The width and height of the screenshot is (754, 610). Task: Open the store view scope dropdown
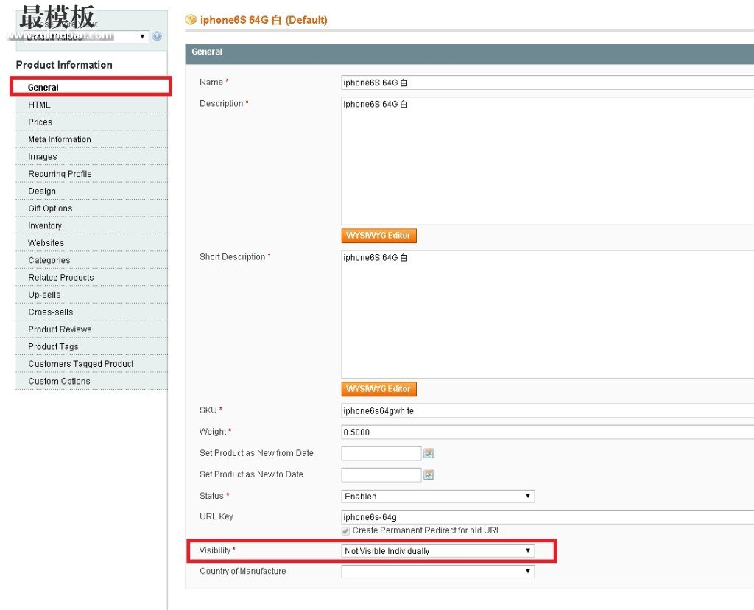(86, 36)
